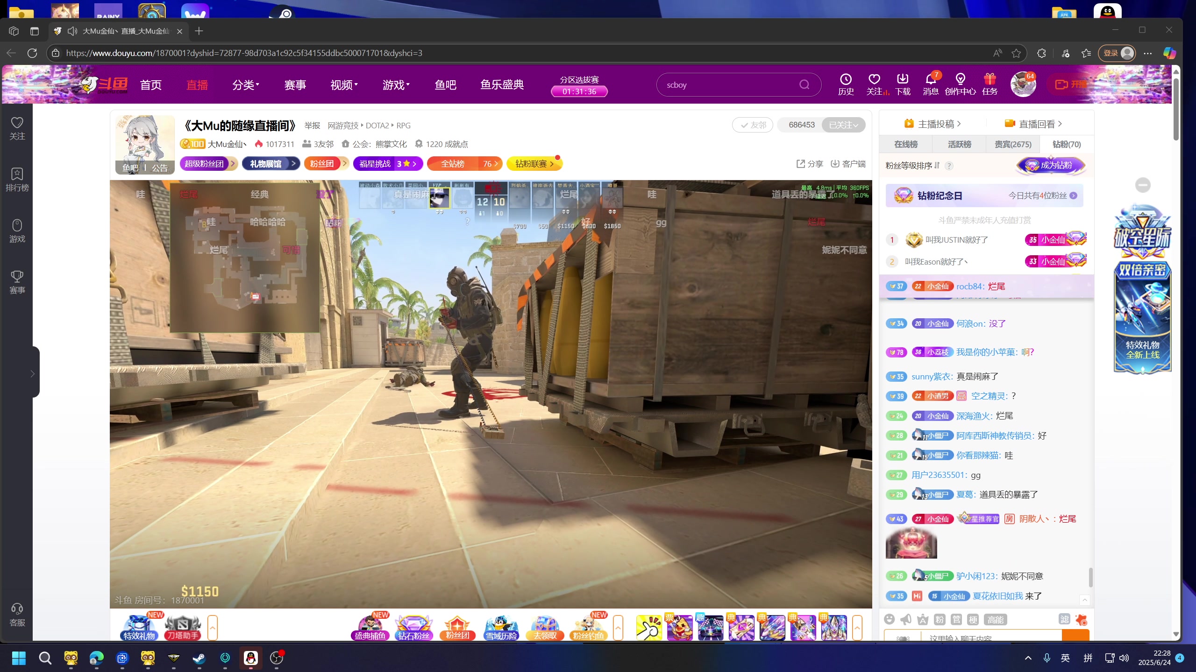Expand the up-arrow next to 刀塔助手
This screenshot has width=1196, height=672.
click(x=213, y=628)
